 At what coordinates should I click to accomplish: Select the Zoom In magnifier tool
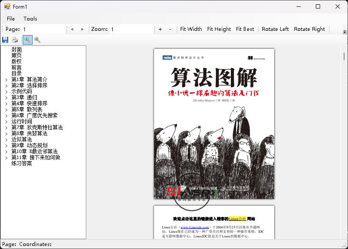tap(27, 40)
